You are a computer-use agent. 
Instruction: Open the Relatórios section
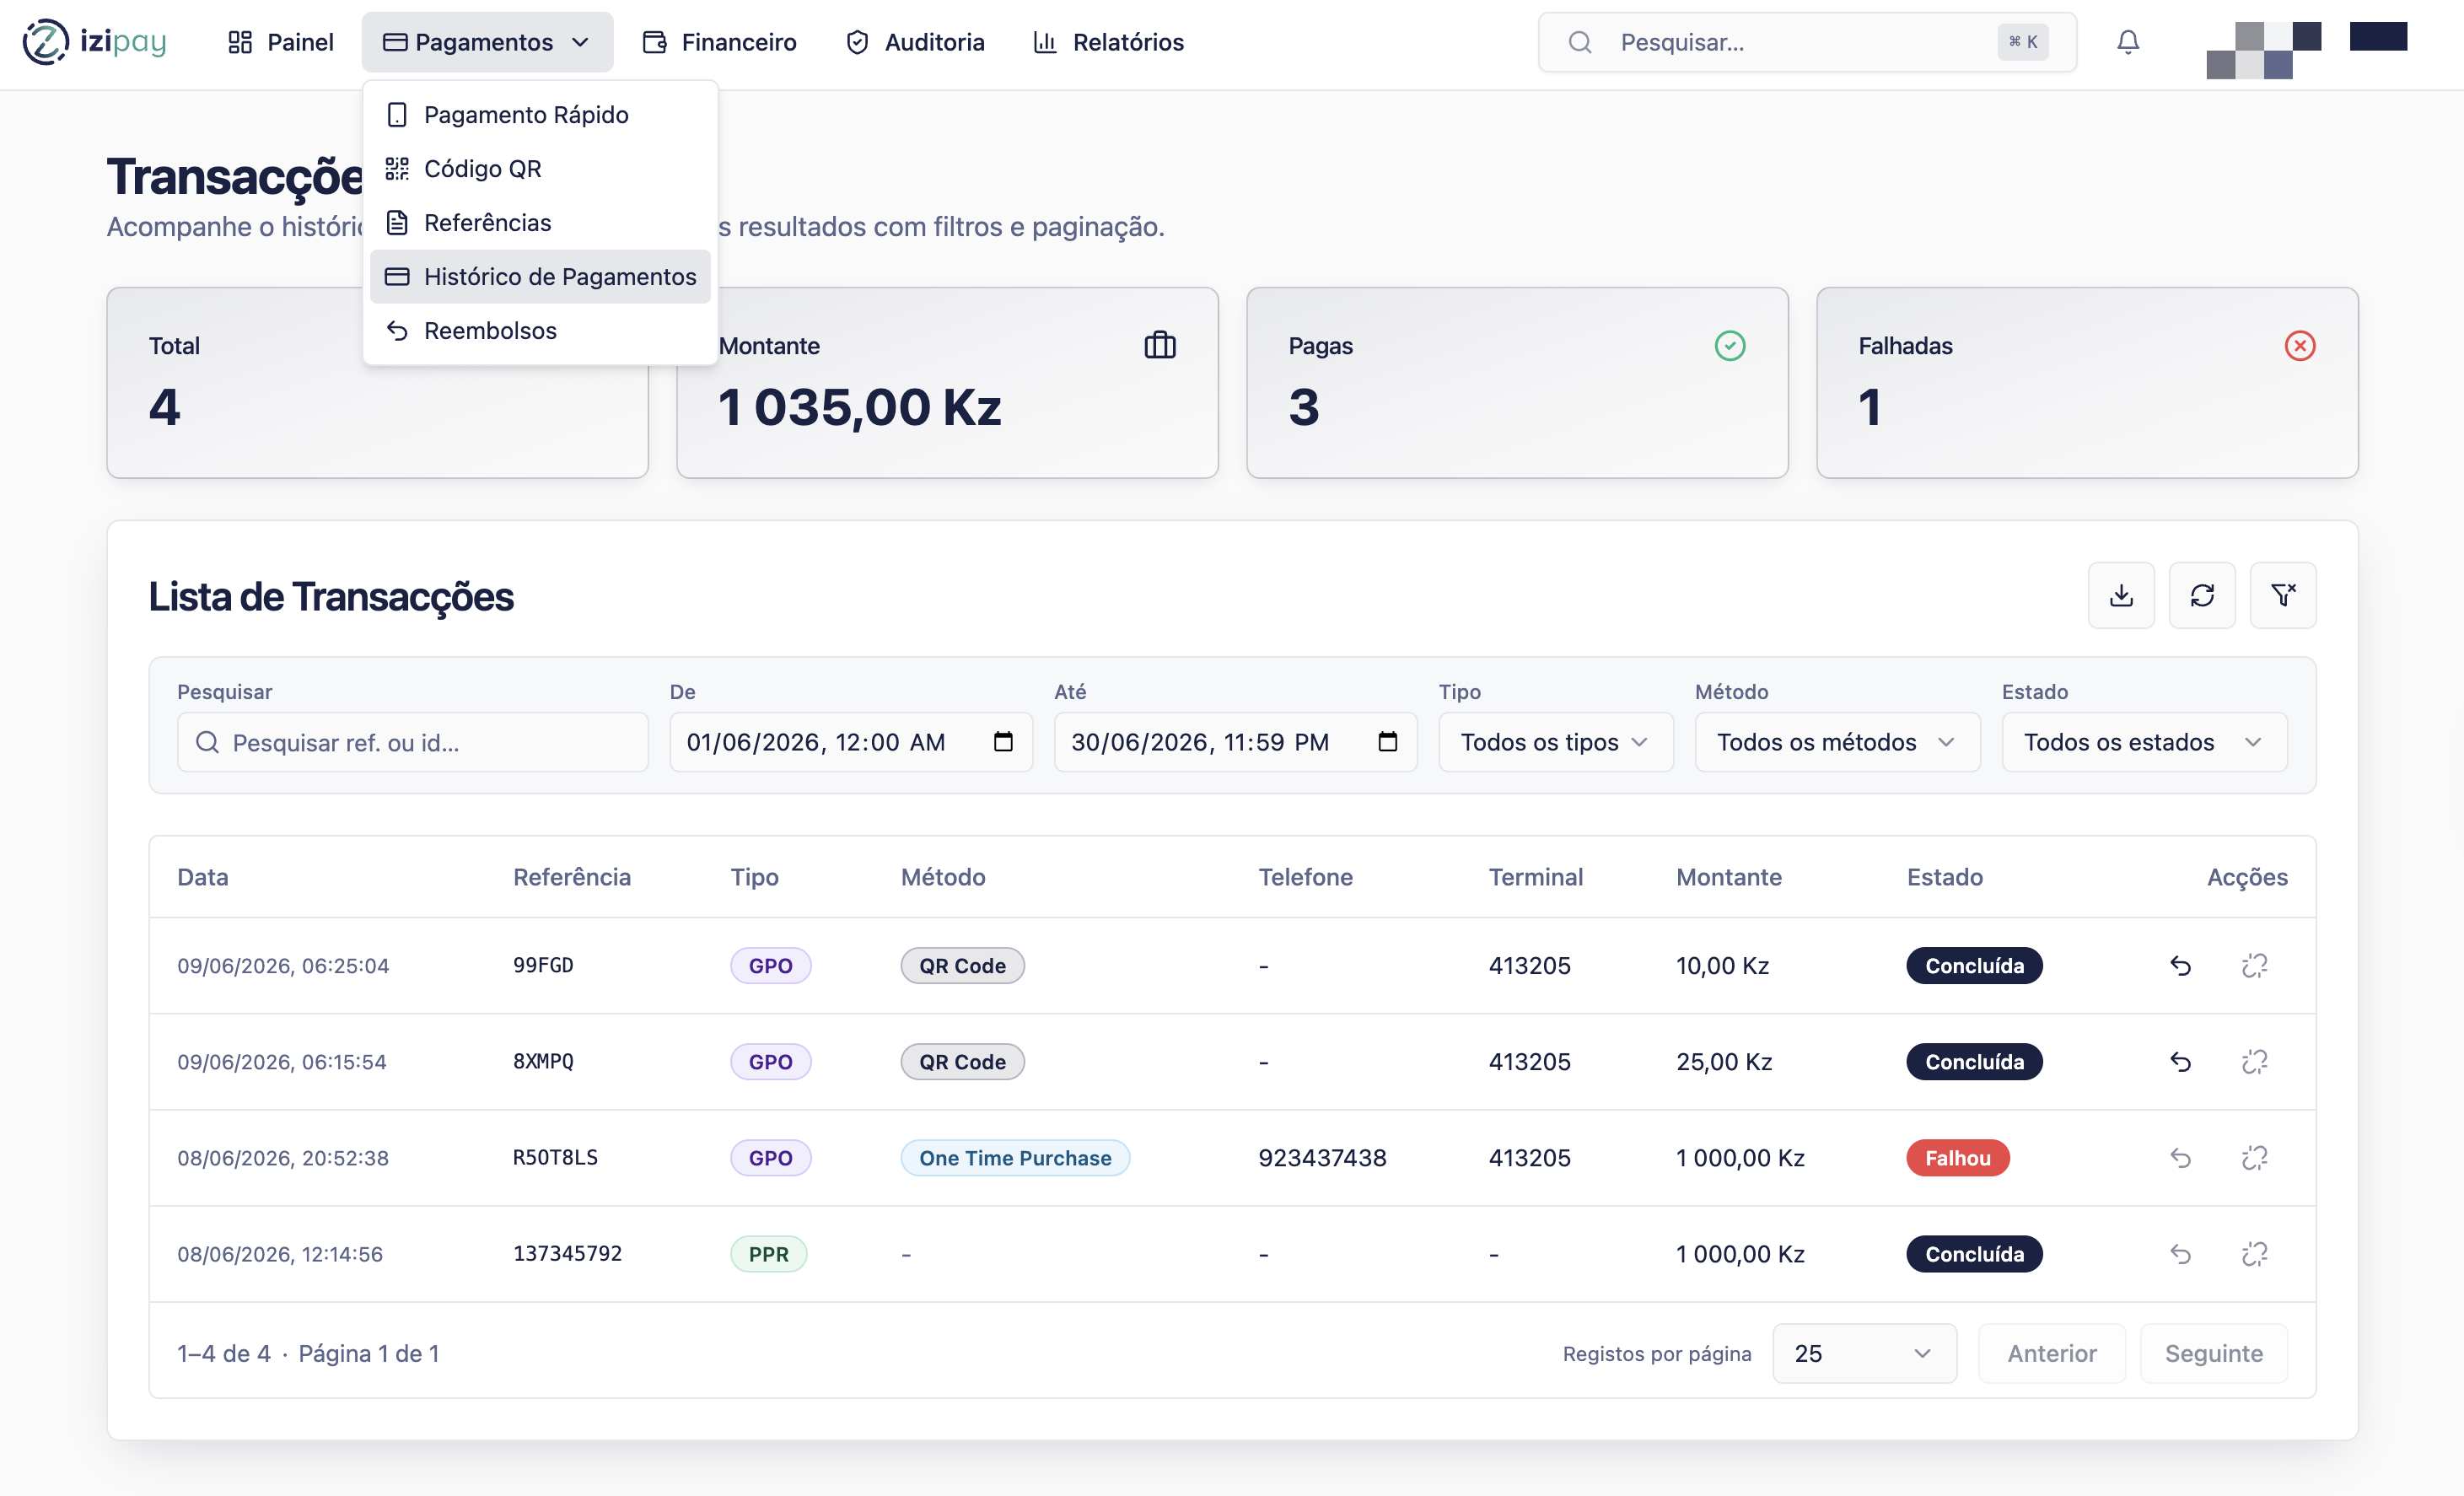click(x=1108, y=42)
